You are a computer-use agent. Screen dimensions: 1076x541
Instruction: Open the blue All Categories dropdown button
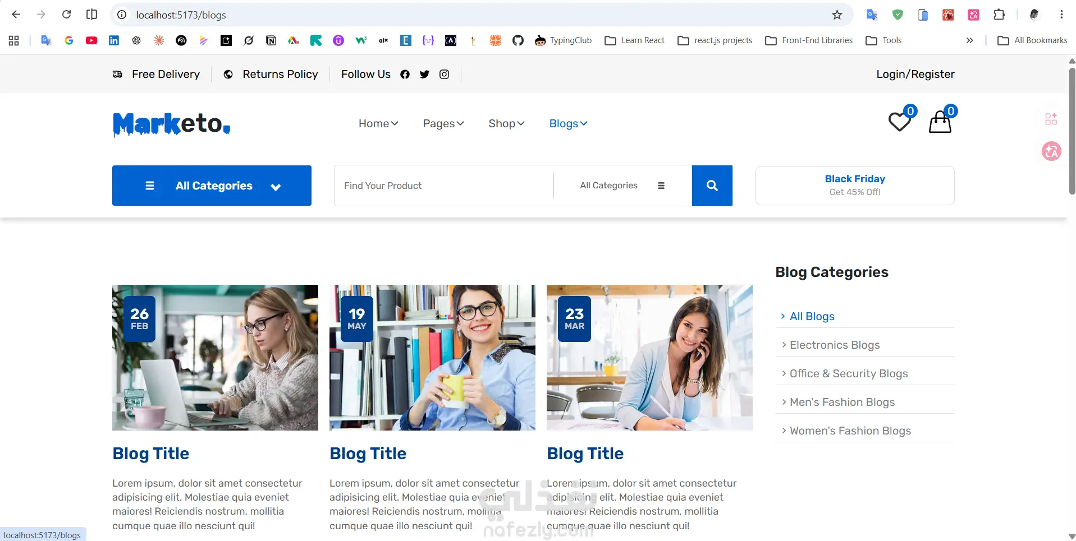tap(212, 186)
